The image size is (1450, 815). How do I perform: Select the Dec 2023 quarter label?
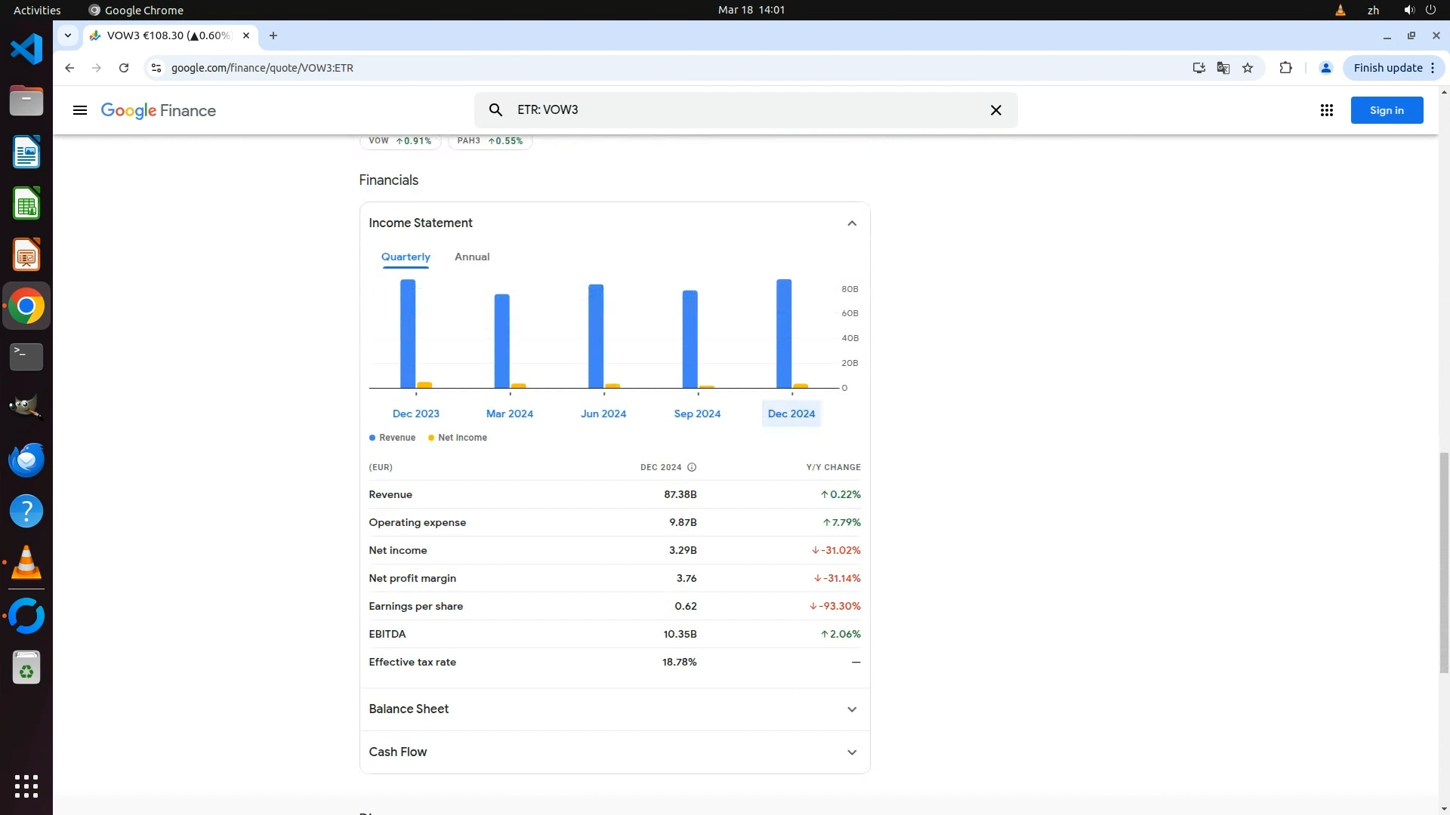point(415,414)
